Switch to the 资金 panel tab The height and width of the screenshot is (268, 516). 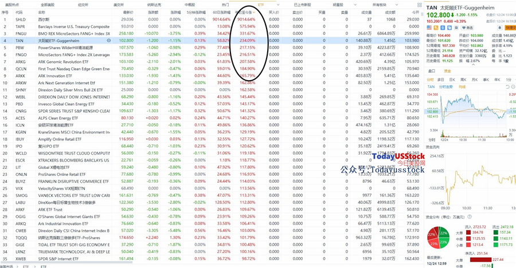click(447, 71)
